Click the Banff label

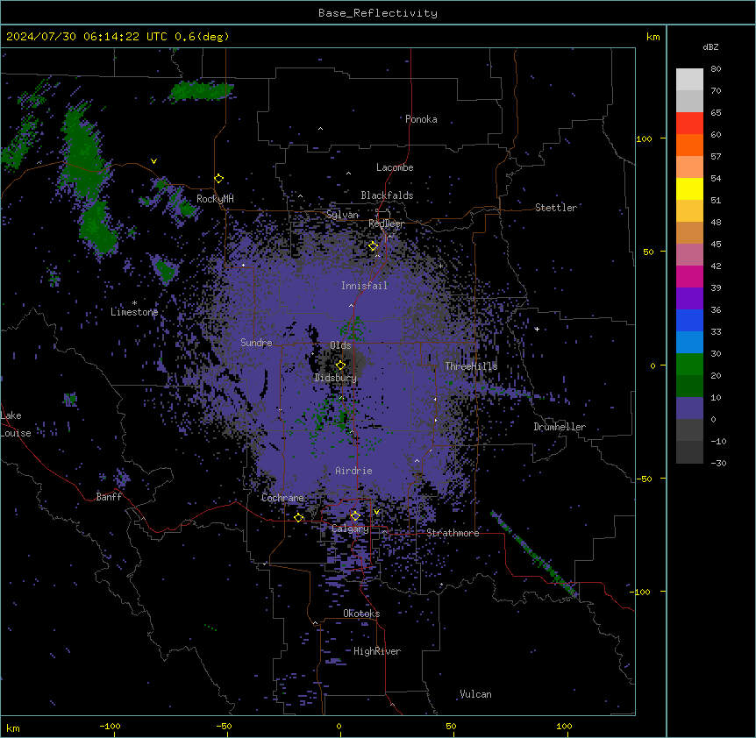tap(109, 497)
